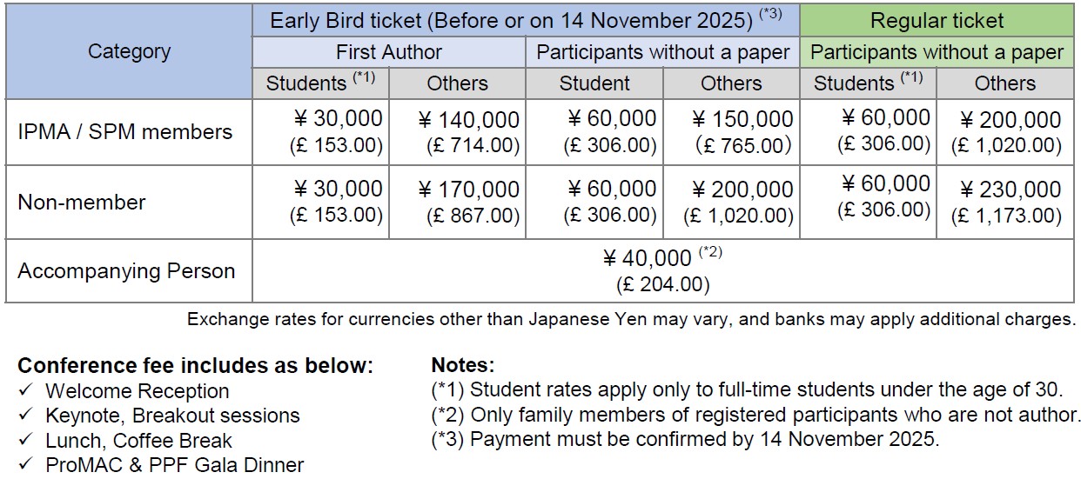This screenshot has width=1081, height=479.
Task: Click the checkmark beside Lunch, Coffee Break
Action: (x=25, y=441)
